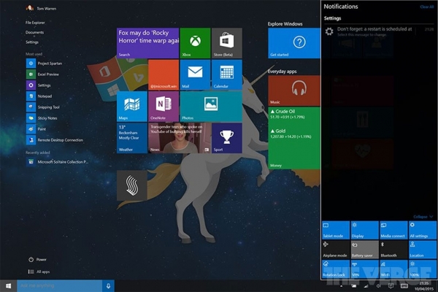Open the Mail tile
Viewport: 438px width, 292px height.
[195, 74]
